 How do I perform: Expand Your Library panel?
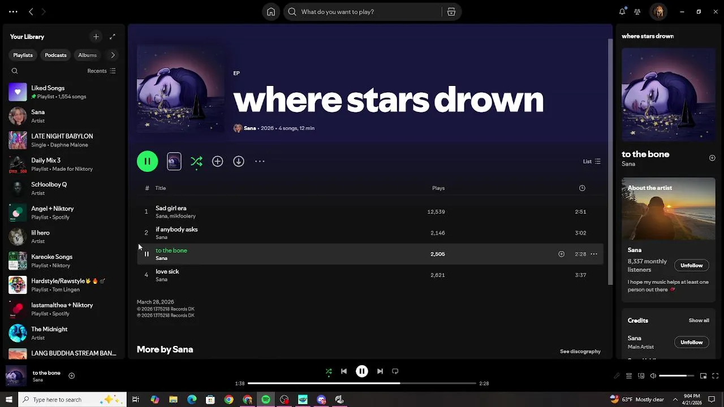click(x=113, y=37)
